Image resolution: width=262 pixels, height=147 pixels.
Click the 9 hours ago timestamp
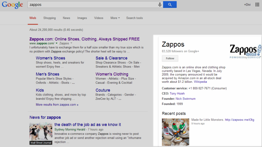tap(198, 124)
